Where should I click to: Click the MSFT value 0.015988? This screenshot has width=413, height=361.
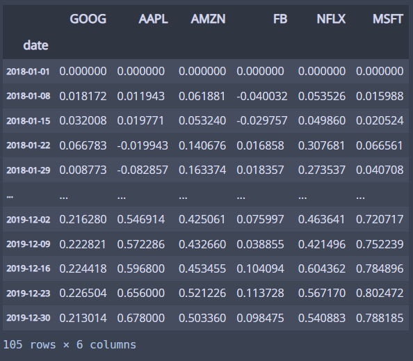(380, 96)
